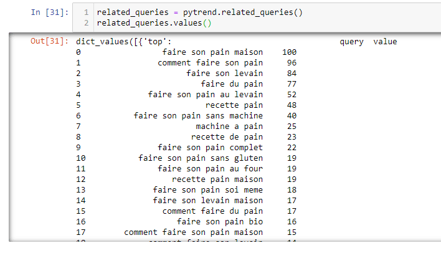Click line number 1 in the cell gutter

(x=85, y=12)
